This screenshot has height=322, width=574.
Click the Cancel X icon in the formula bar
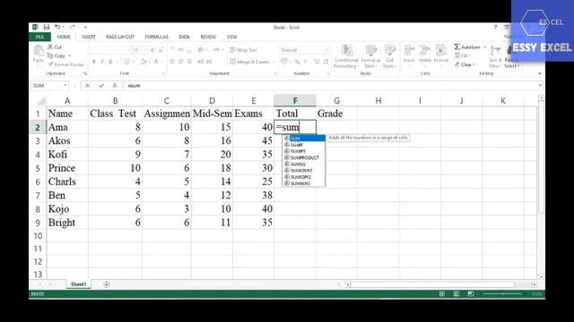click(x=88, y=86)
